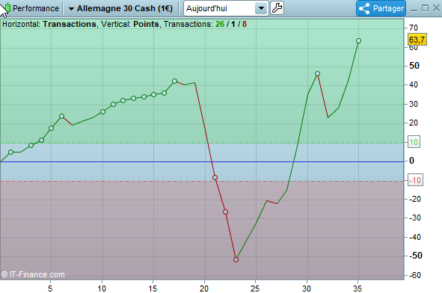Viewport: 442px width, 293px height.
Task: Click the red losing count 8
Action: coord(245,24)
